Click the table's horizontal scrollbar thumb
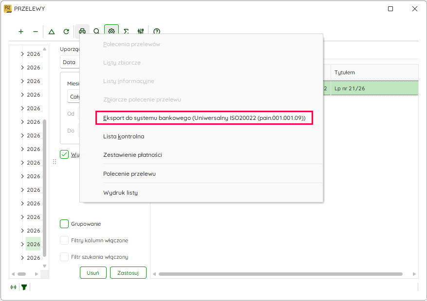This screenshot has width=427, height=301. (x=280, y=274)
